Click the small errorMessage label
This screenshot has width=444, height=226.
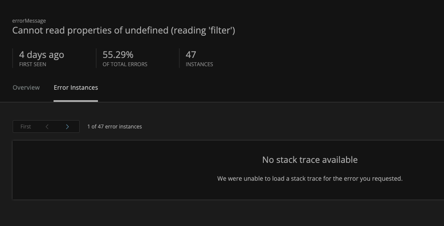click(x=29, y=20)
